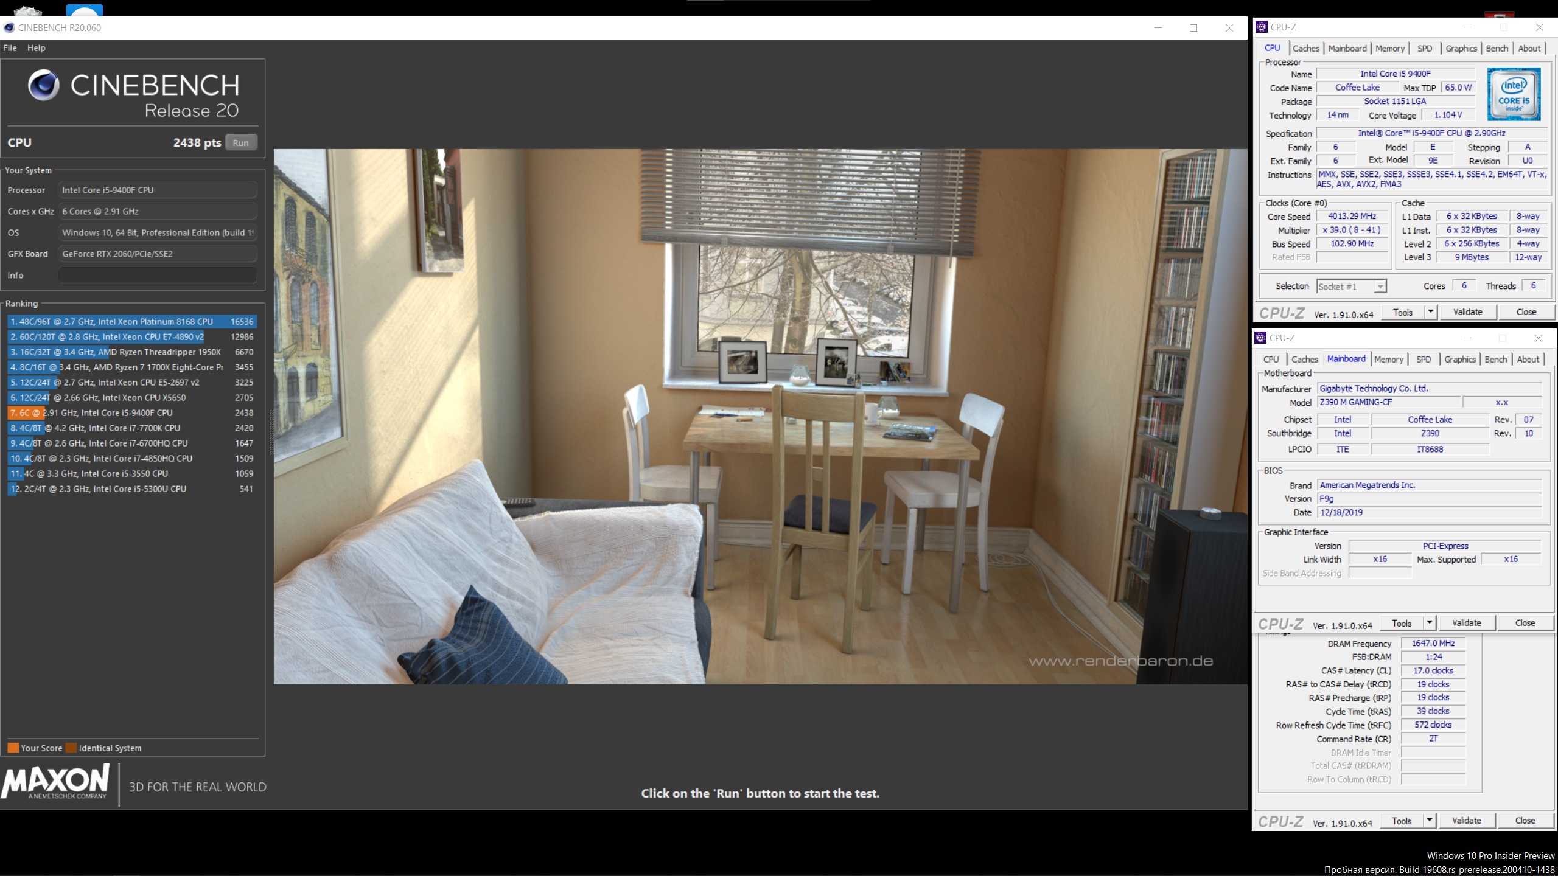Click BIOS version field F9g

coord(1430,498)
